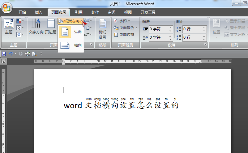Decrease right indent with down arrow
The image size is (248, 153).
[170, 39]
